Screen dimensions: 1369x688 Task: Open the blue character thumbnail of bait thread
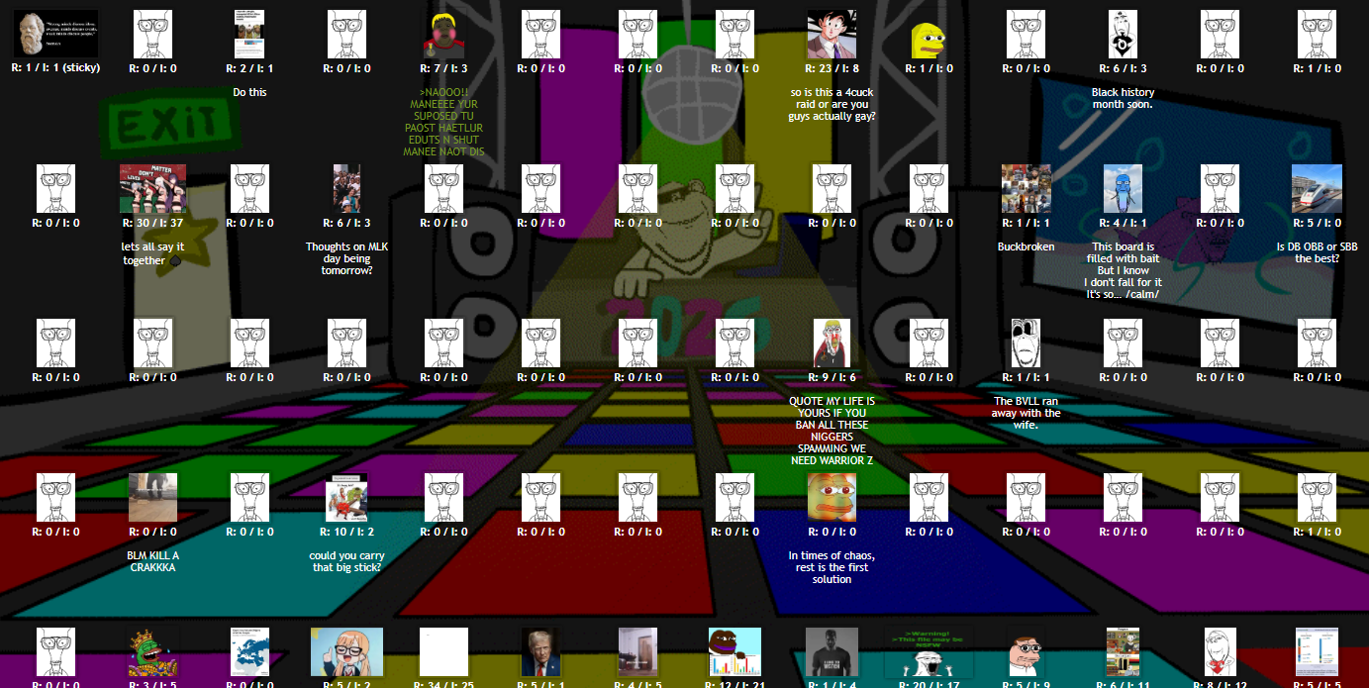click(1123, 189)
